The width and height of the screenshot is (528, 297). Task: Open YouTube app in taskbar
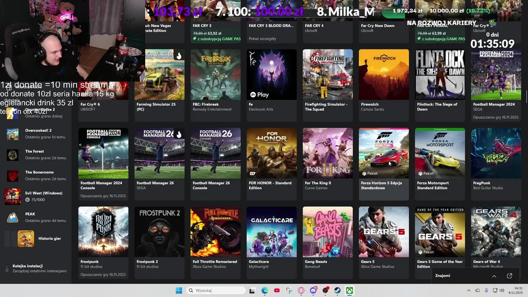click(x=277, y=290)
